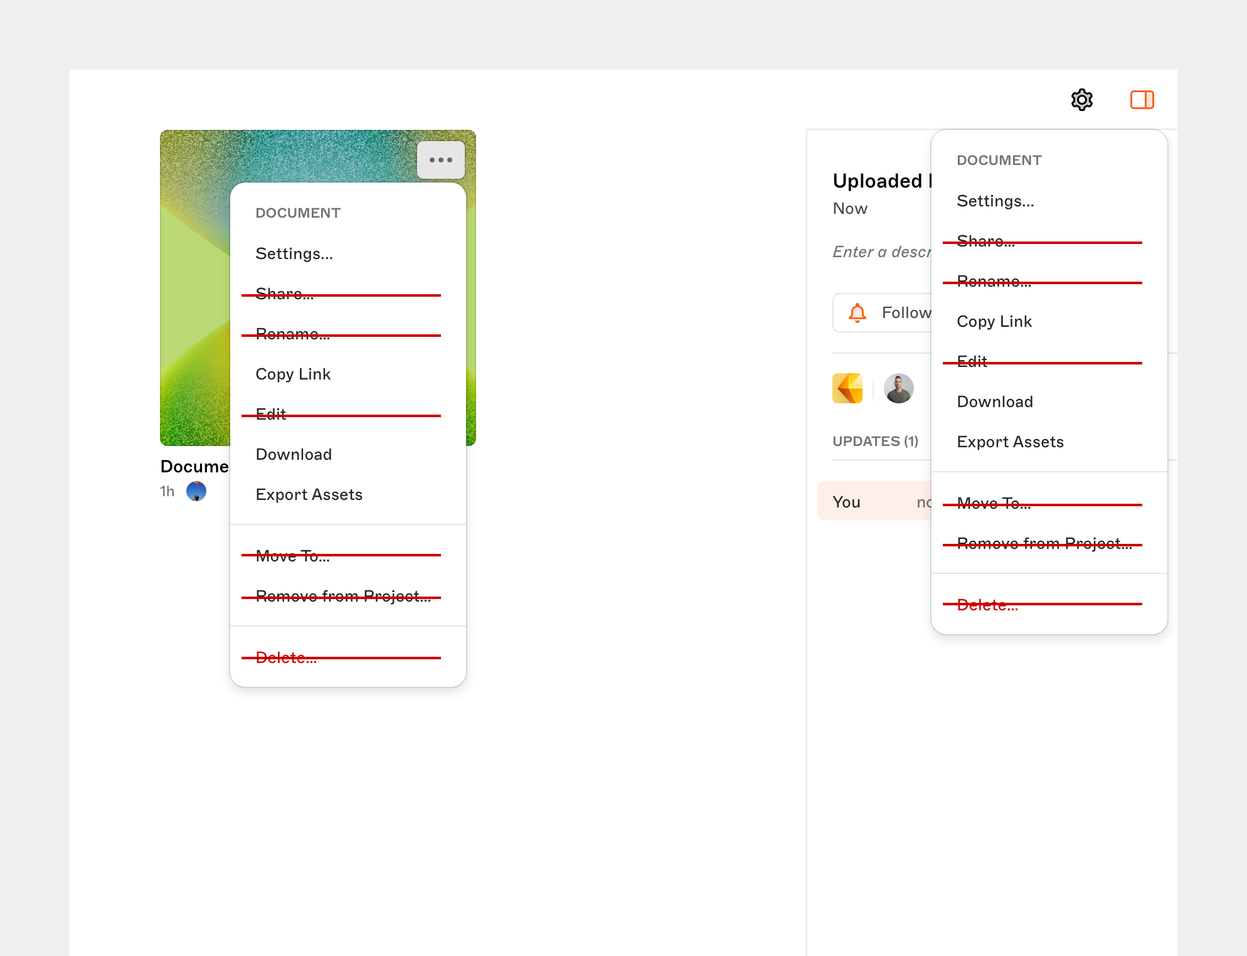Viewport: 1247px width, 956px height.
Task: Select Download in left document menu
Action: coord(294,454)
